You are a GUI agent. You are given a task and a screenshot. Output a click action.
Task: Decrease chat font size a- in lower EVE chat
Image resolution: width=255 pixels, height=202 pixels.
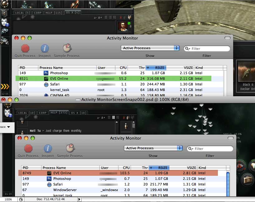click(x=99, y=118)
